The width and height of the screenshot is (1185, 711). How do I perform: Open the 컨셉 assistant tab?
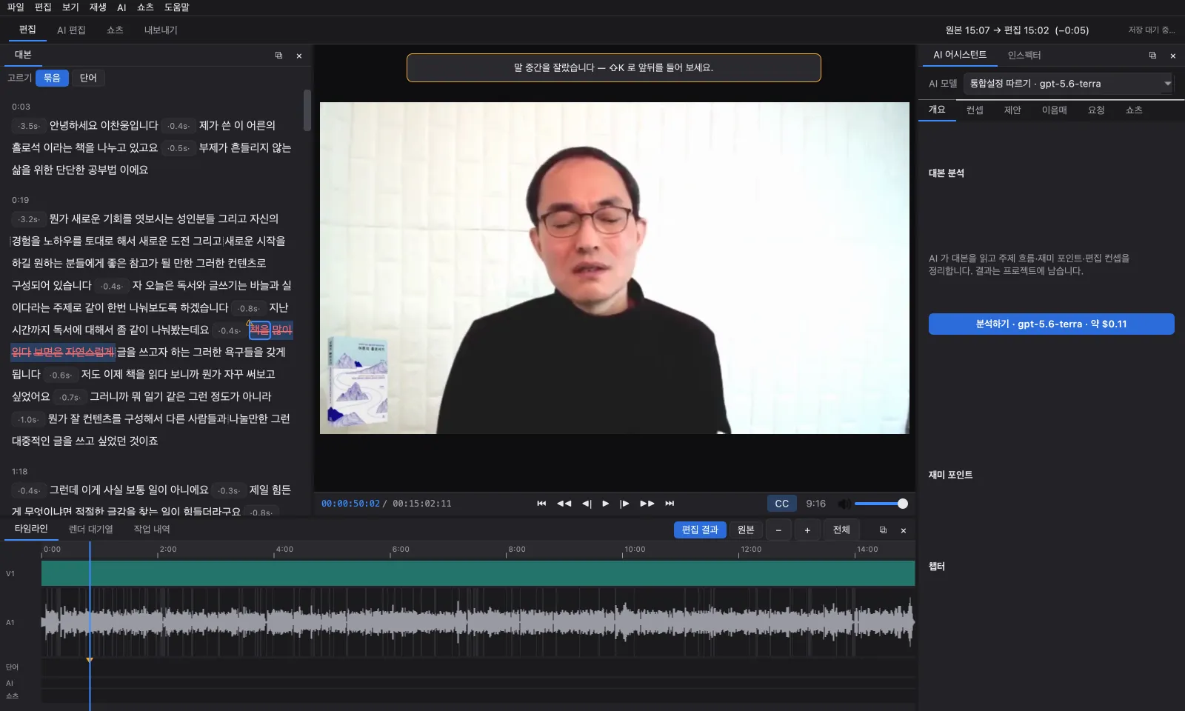pos(975,110)
